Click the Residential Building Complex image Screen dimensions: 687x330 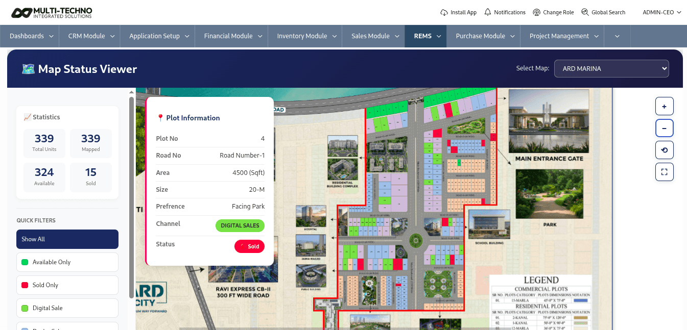343,158
